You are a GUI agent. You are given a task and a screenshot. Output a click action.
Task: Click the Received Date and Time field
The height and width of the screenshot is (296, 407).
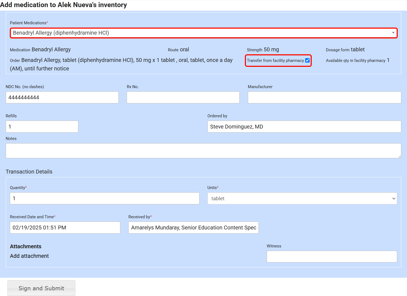click(65, 228)
